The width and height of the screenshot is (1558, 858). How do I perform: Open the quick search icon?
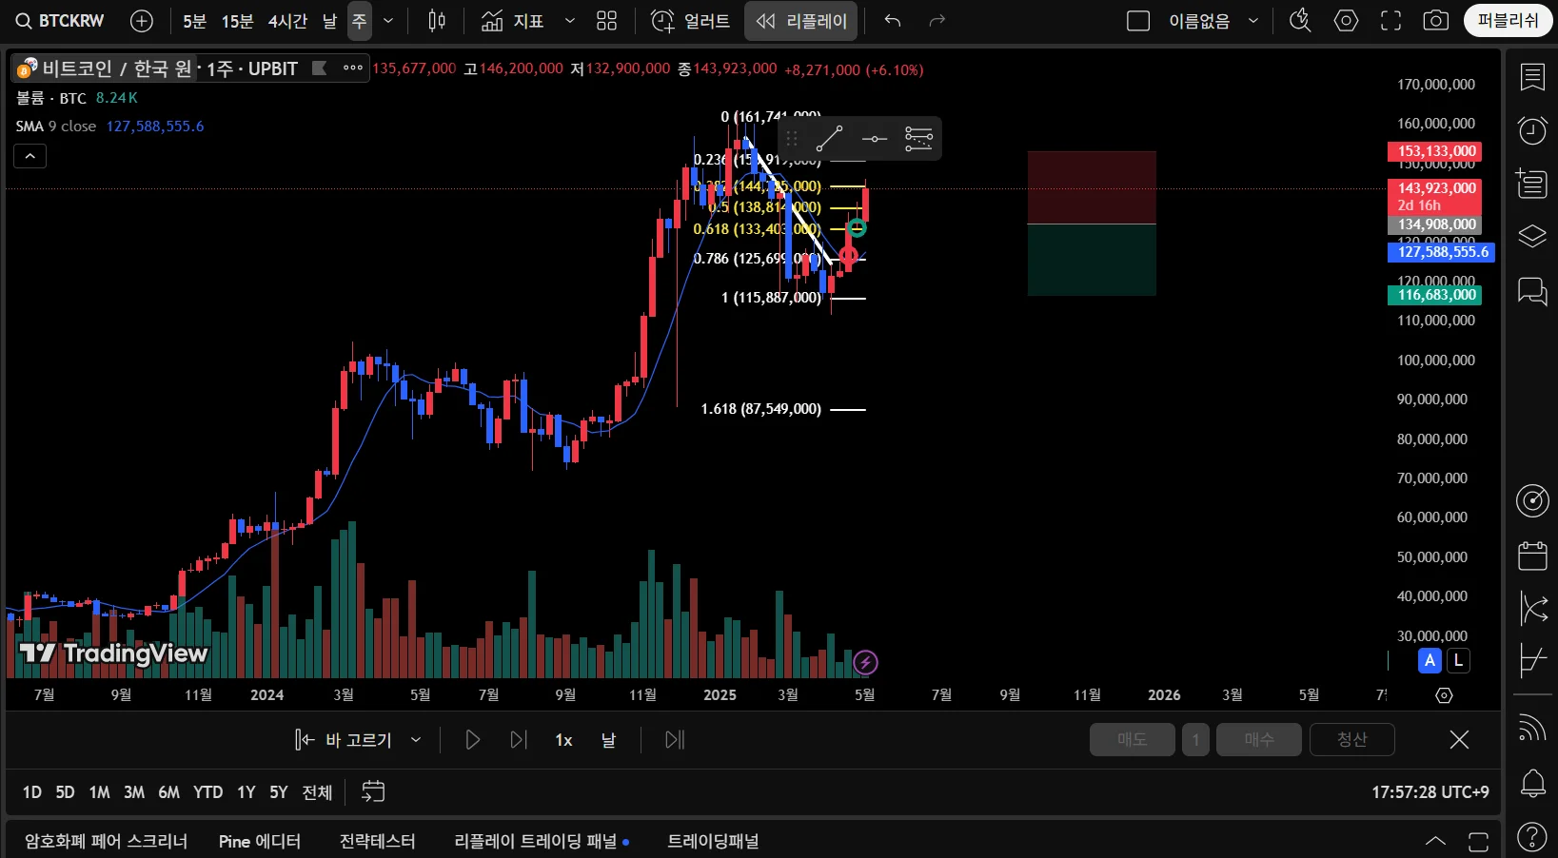point(1300,21)
